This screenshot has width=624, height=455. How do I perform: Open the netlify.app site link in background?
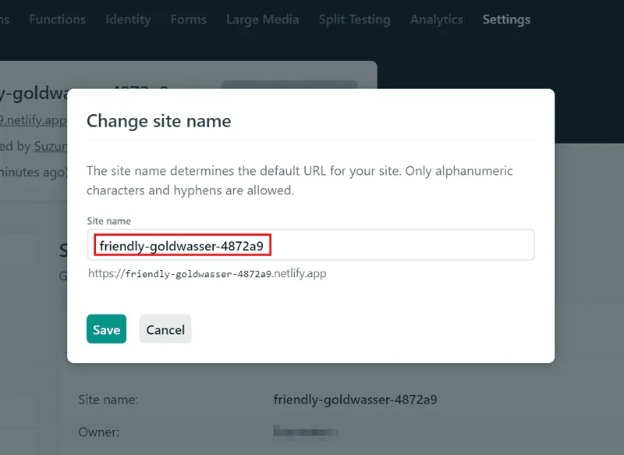[x=34, y=120]
